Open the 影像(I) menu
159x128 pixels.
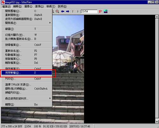pos(28,6)
